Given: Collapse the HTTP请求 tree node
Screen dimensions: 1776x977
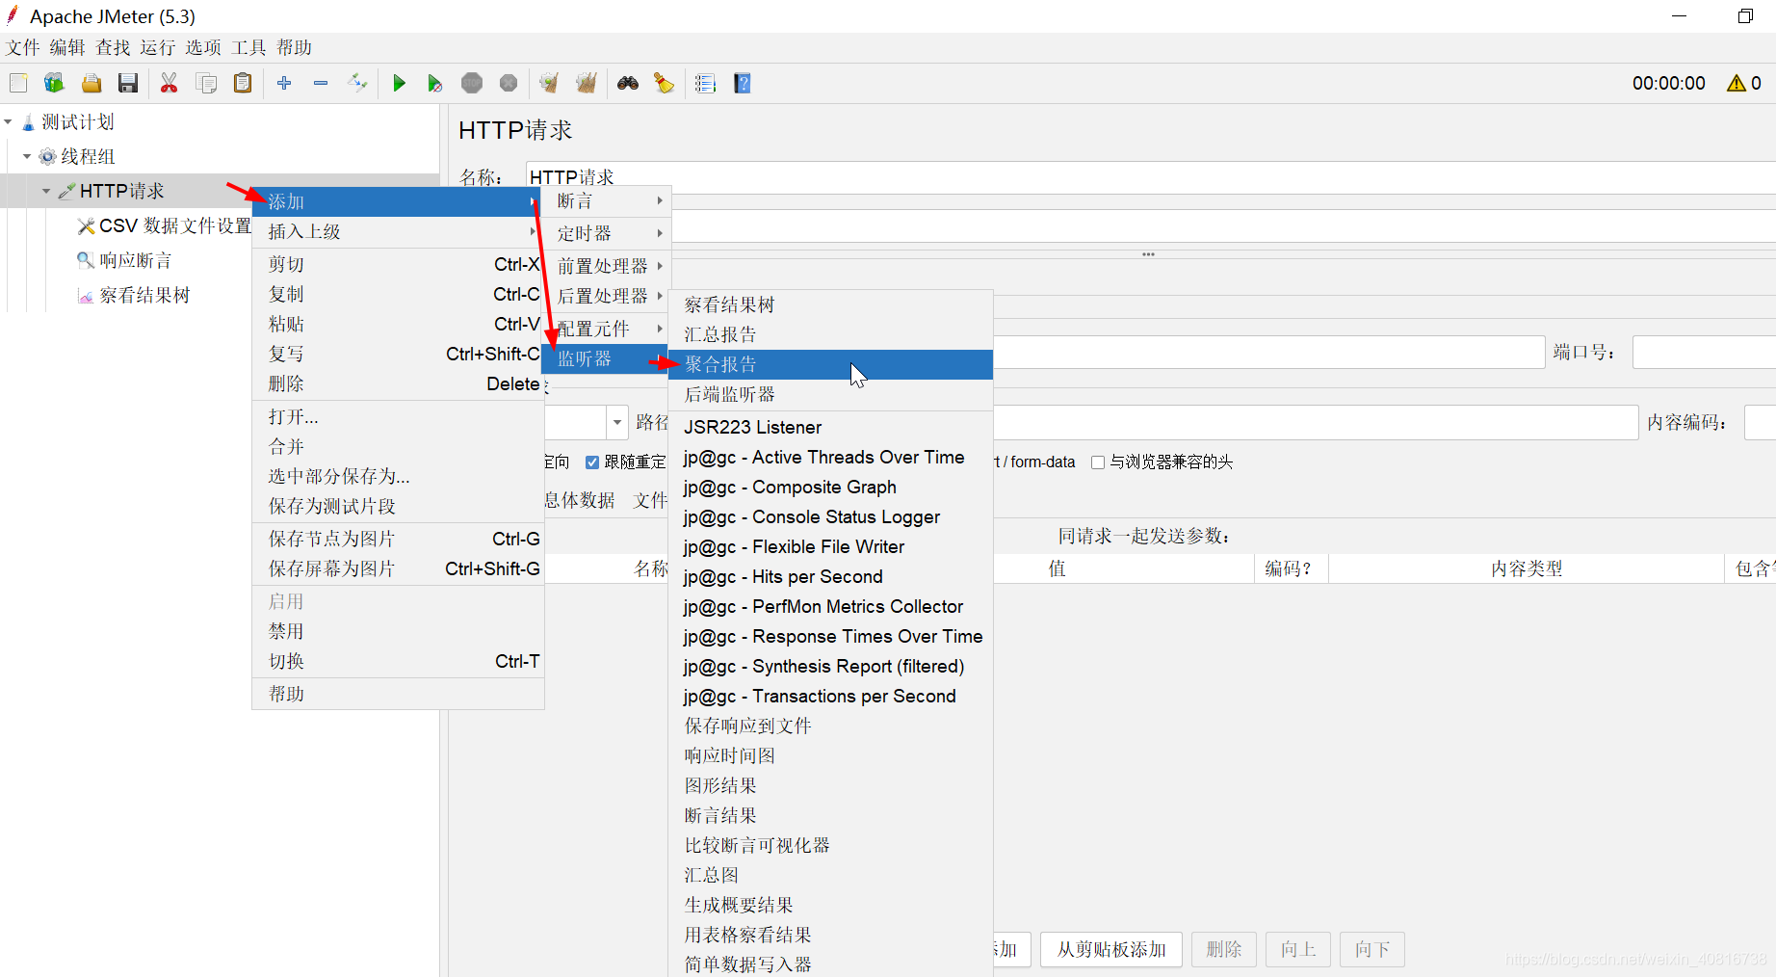Looking at the screenshot, I should click(45, 191).
